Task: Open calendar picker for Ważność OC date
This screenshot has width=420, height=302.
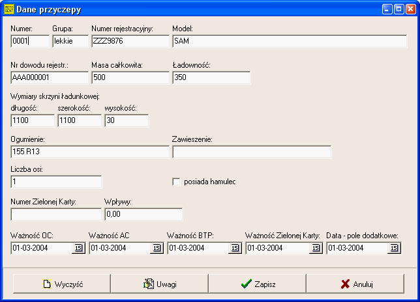Action: click(79, 247)
